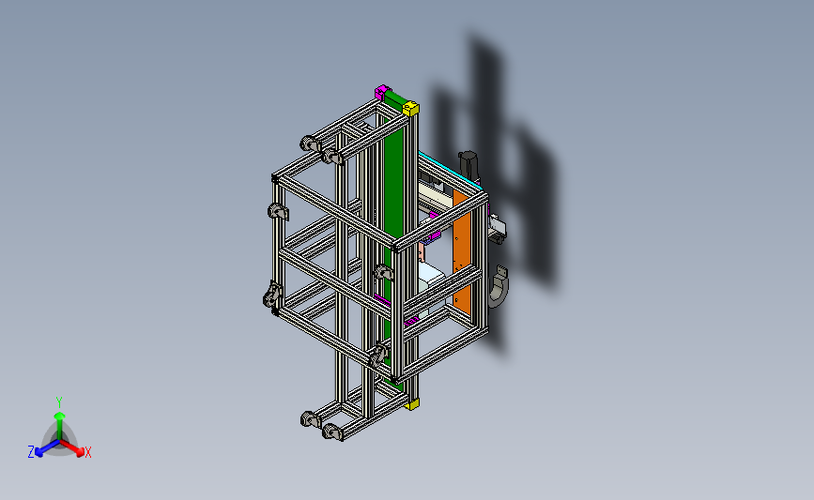Viewport: 814px width, 500px height.
Task: Select the magenta block at top of the column
Action: [x=382, y=92]
